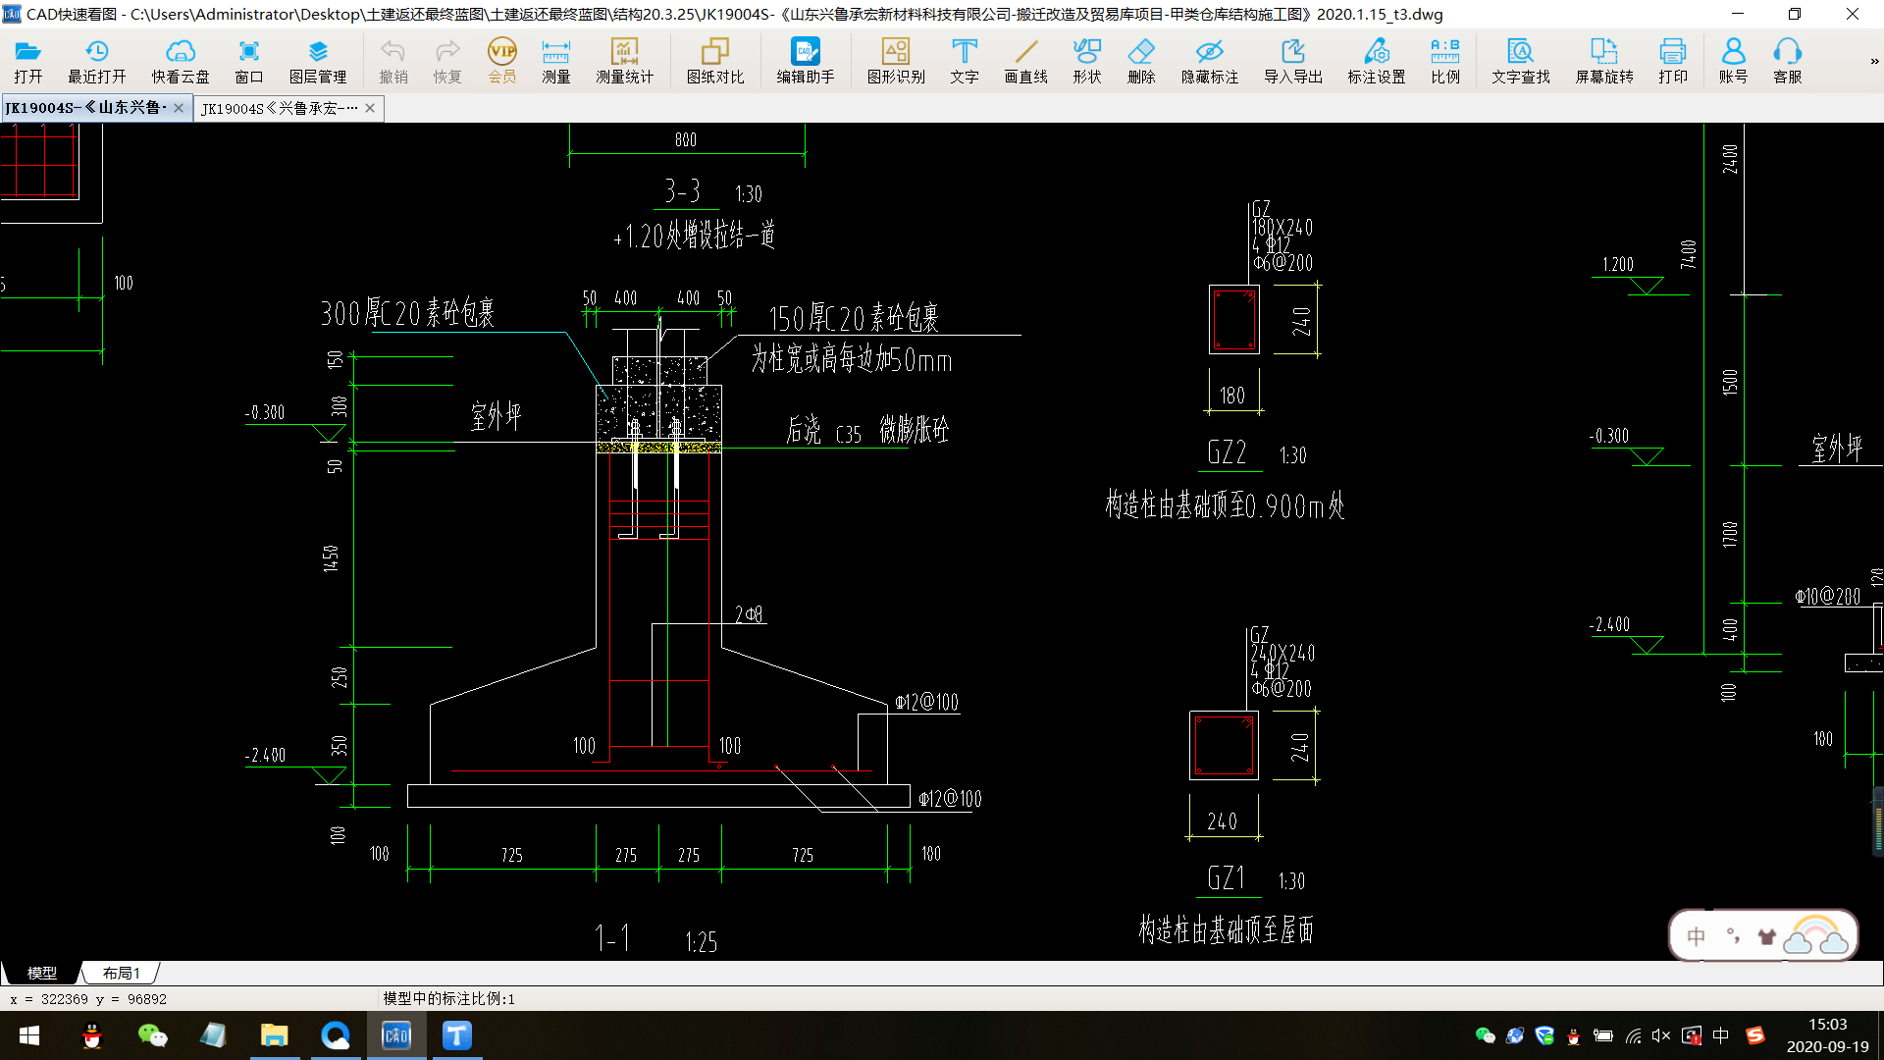The image size is (1884, 1060).
Task: Open the Shape Recognition (图形识别) tool
Action: tap(895, 61)
